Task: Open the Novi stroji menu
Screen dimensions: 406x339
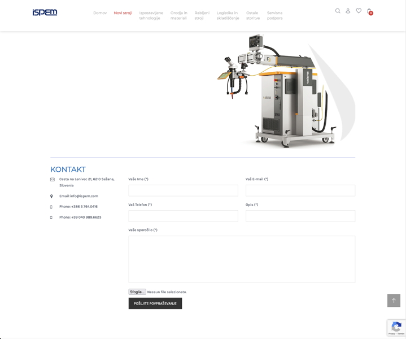Action: [123, 13]
